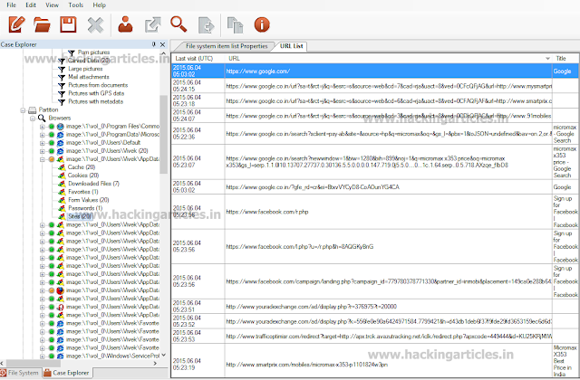
Task: Click the gray X delete toolbar icon
Action: tap(95, 25)
